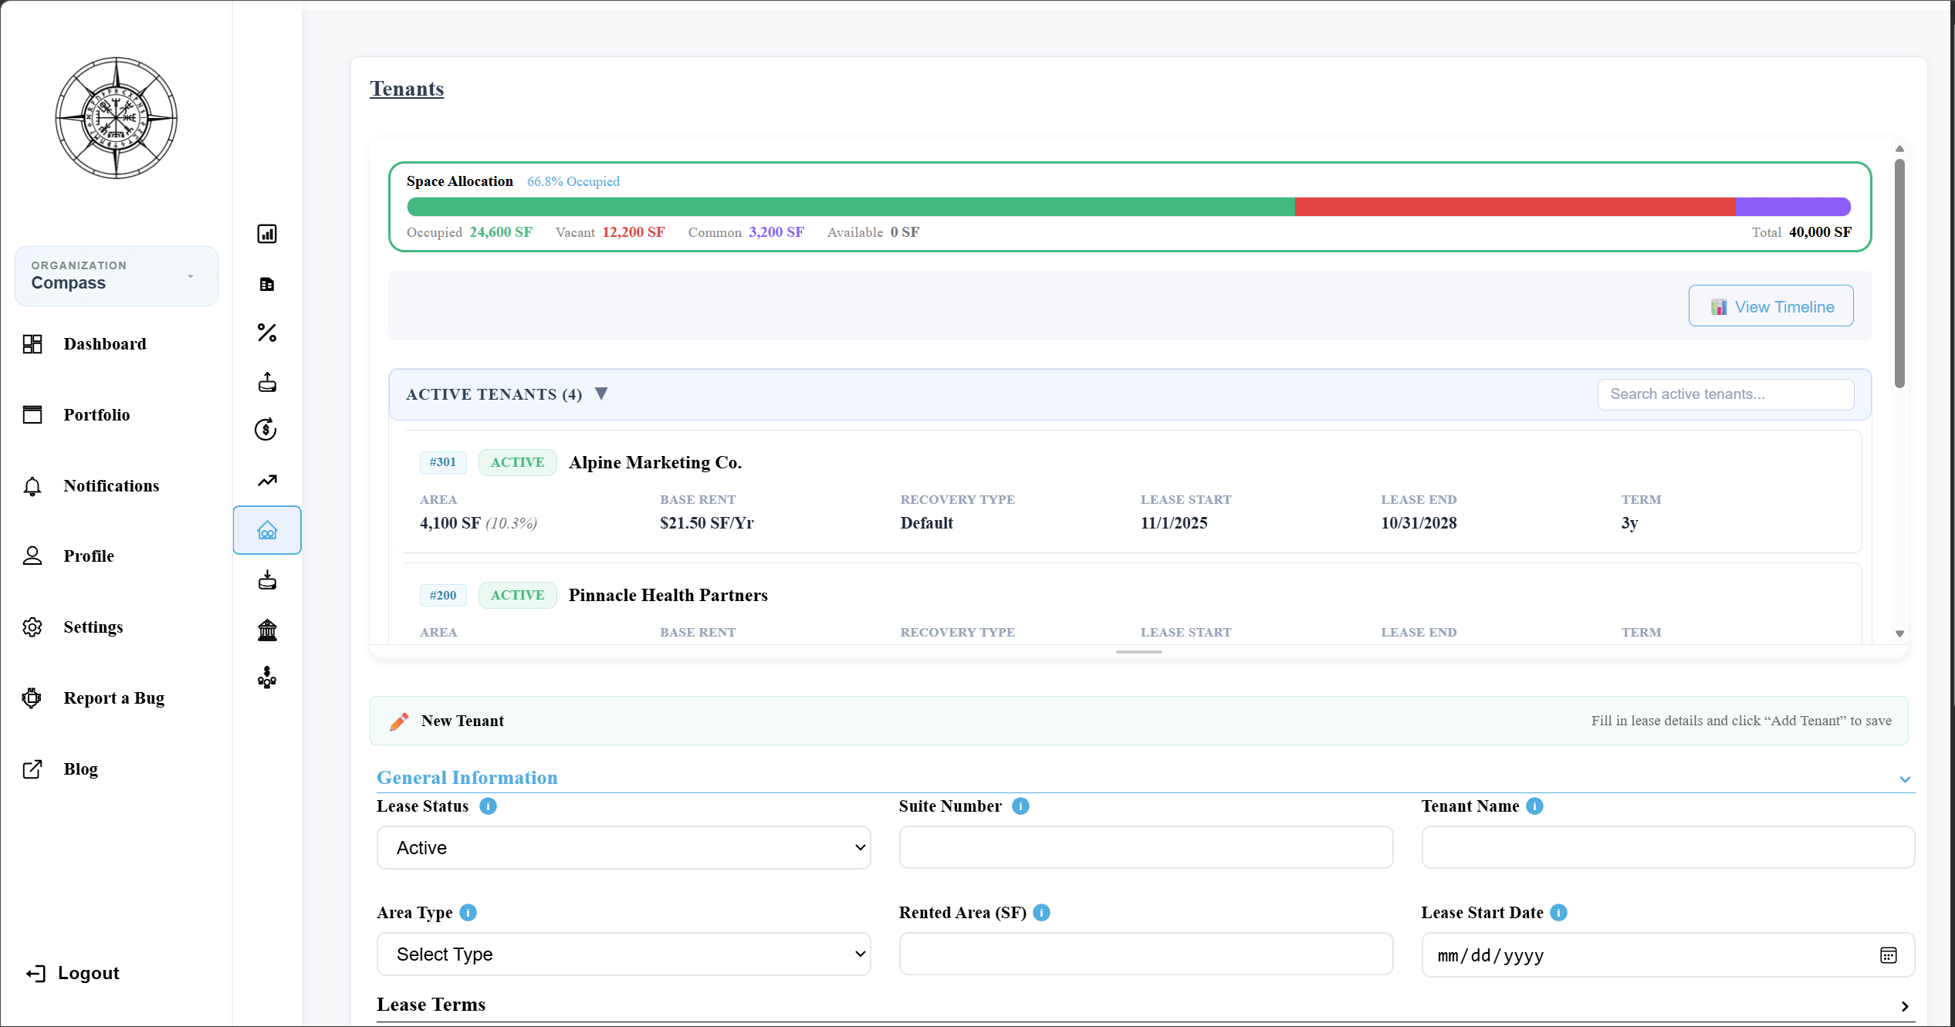This screenshot has width=1955, height=1027.
Task: Open the Area Type selection dropdown
Action: point(624,954)
